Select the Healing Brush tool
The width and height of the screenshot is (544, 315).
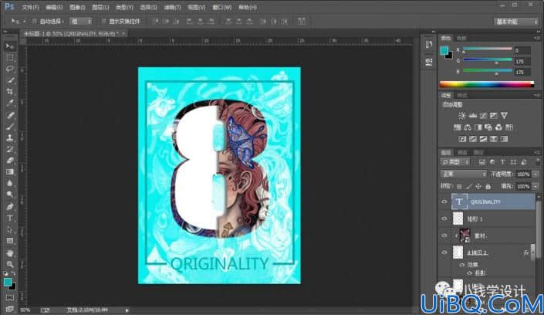[x=10, y=115]
